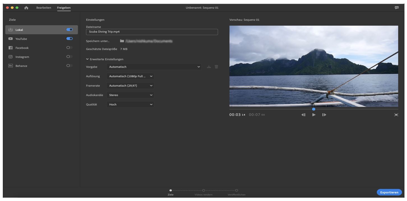
Task: Toggle fullscreen preview icon
Action: pyautogui.click(x=396, y=115)
